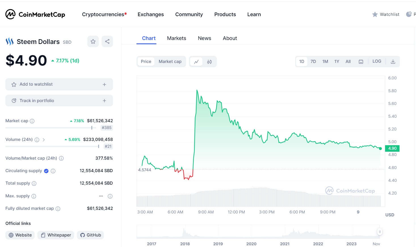The image size is (416, 247).
Task: Select Price chart mode
Action: (x=146, y=62)
